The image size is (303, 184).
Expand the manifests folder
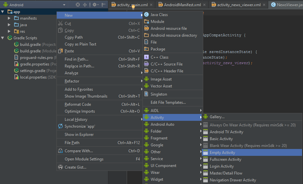9,18
